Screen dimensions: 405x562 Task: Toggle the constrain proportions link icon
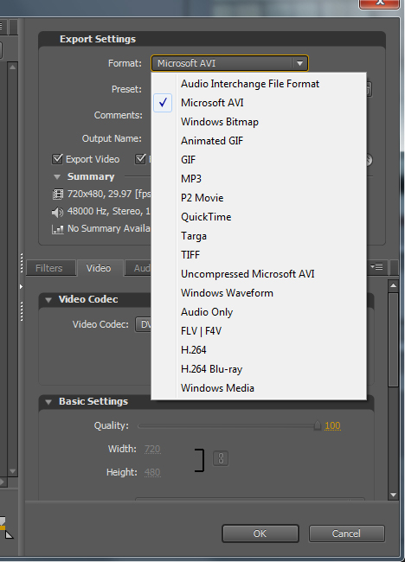point(221,458)
